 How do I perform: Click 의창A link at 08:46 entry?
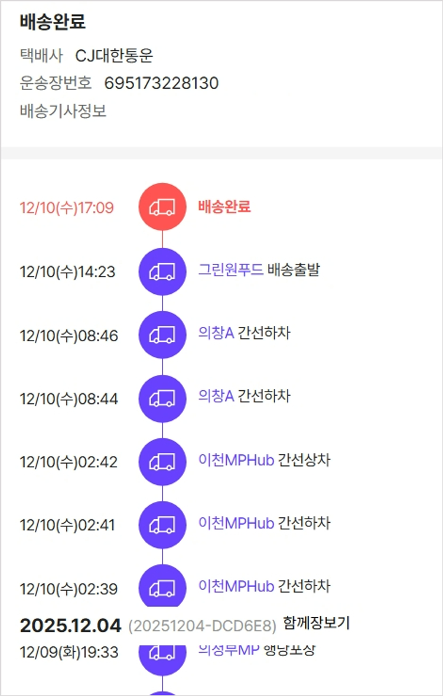pyautogui.click(x=216, y=334)
